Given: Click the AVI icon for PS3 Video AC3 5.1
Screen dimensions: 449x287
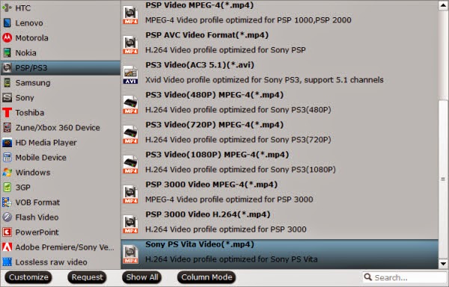Looking at the screenshot, I should pos(130,75).
